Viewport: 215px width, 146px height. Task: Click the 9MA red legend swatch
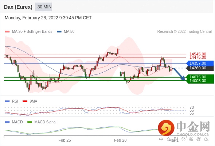point(25,101)
